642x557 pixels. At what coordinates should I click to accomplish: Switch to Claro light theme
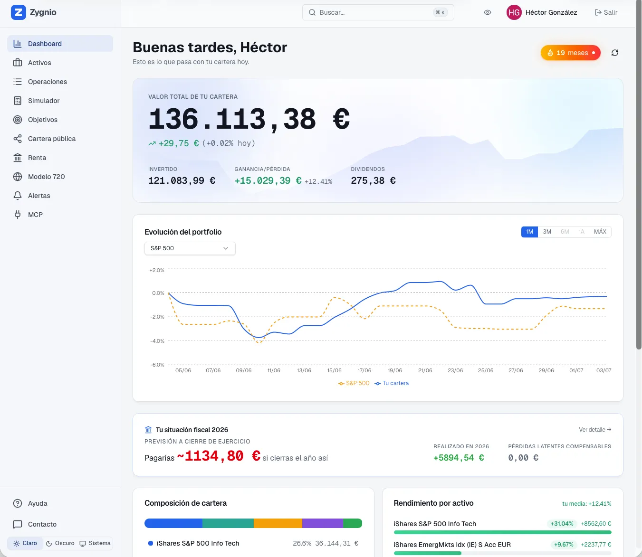(25, 543)
